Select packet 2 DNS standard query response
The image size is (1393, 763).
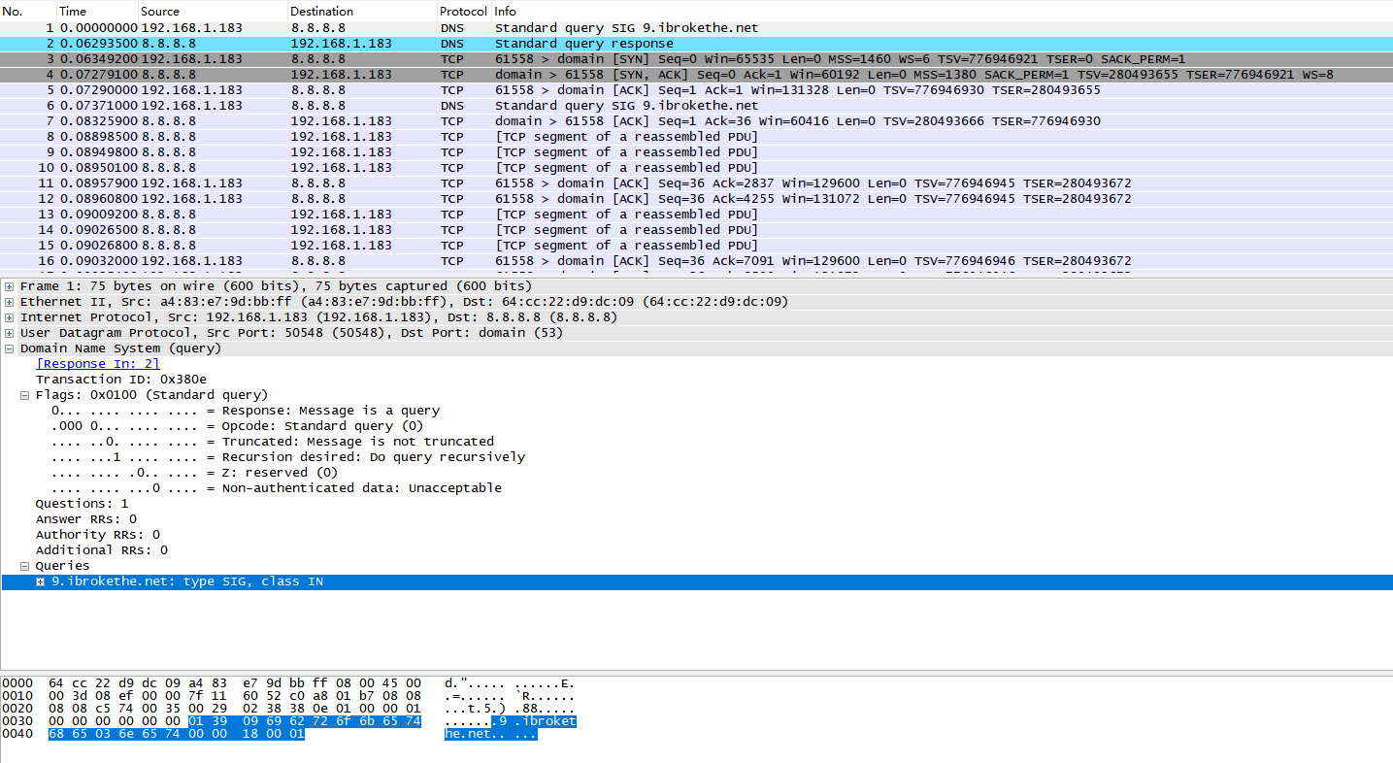(x=582, y=44)
